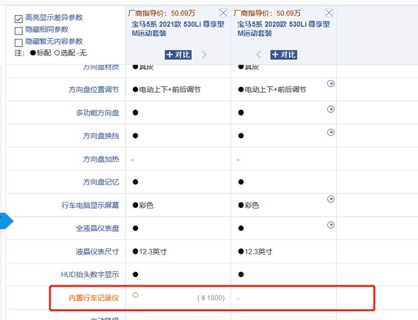418x320 pixels.
Task: Click the blue hexagon side tab
Action: point(5,222)
